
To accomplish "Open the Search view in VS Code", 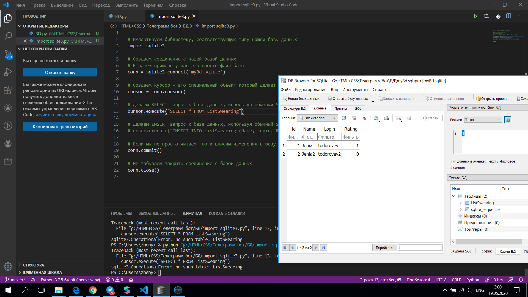I will click(8, 36).
